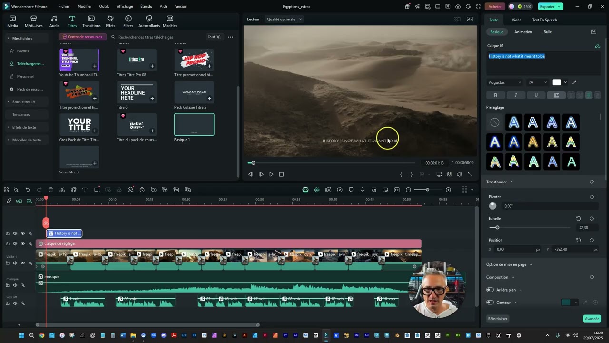
Task: Toggle bold text formatting
Action: click(x=495, y=95)
